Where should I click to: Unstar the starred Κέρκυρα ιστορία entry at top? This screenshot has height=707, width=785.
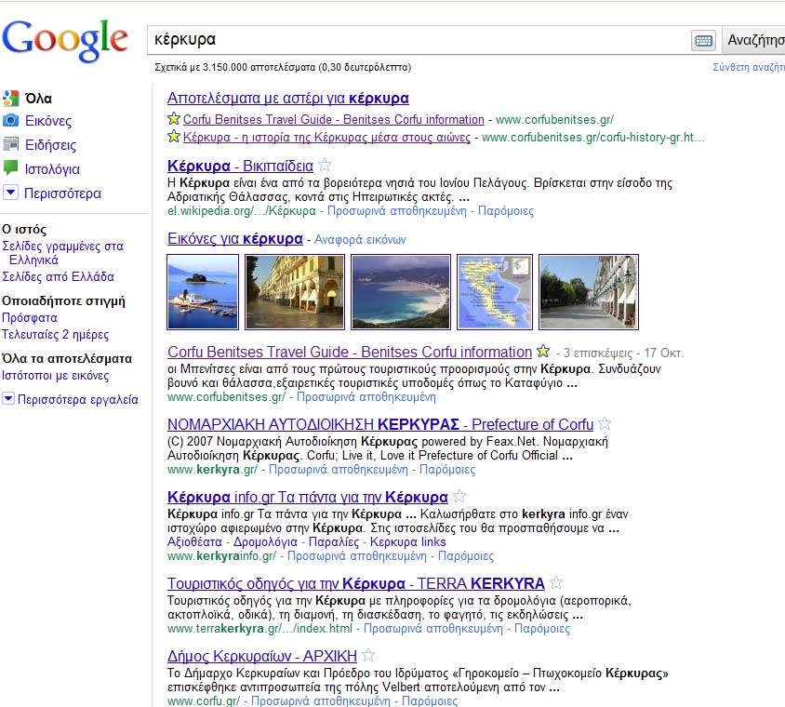click(x=174, y=136)
